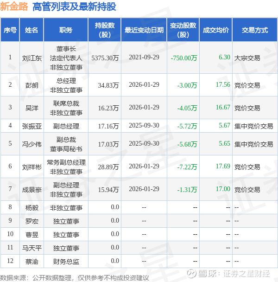Select the 序号 column header
278x282 pixels.
[10, 30]
